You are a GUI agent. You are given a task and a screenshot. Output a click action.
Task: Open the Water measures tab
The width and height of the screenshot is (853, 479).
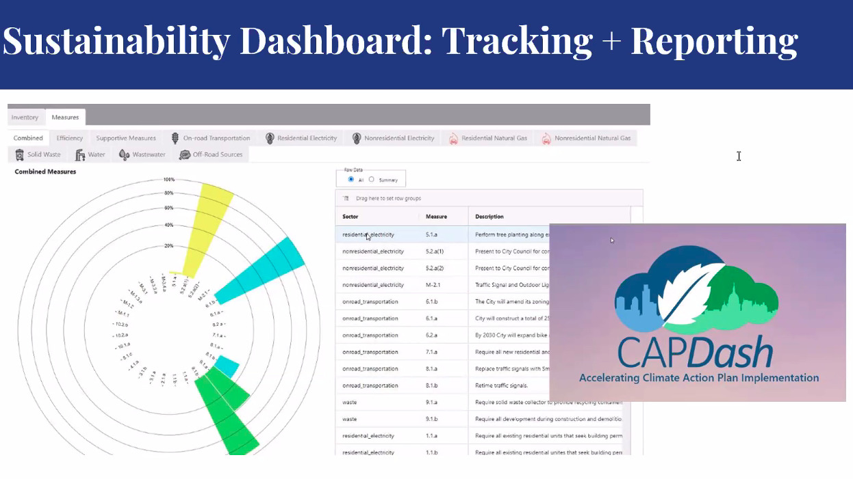click(90, 154)
